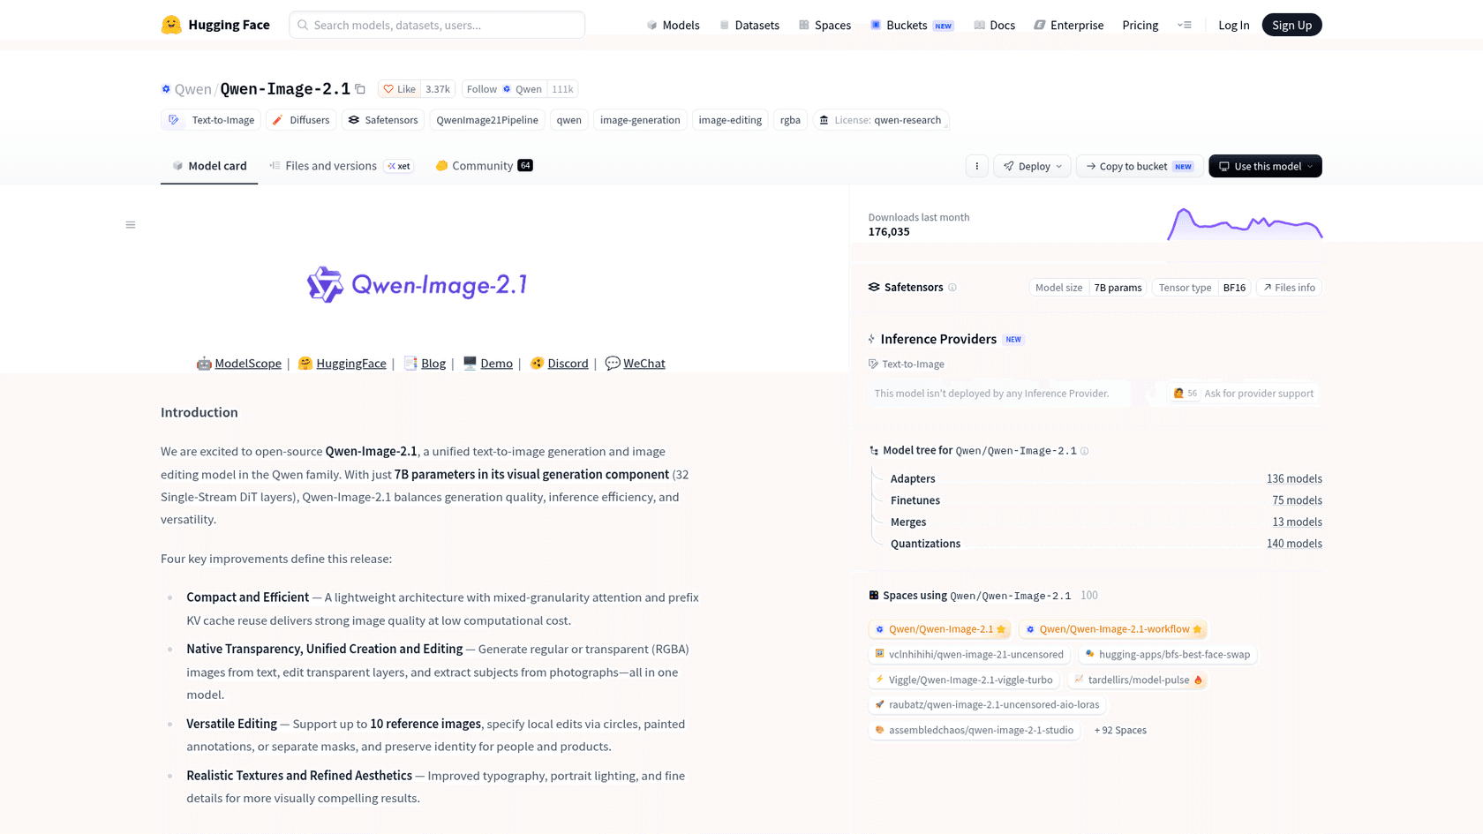The height and width of the screenshot is (834, 1483).
Task: Switch to the Model card tab
Action: click(x=209, y=166)
